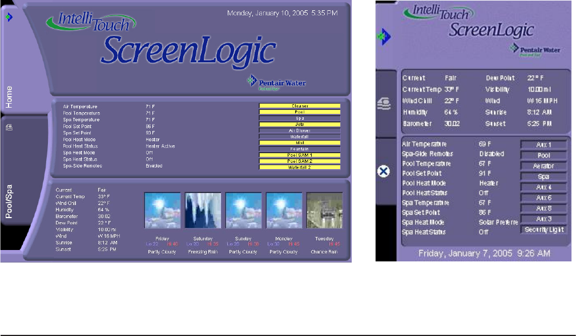Click the IntelliTouch logo on the large screen

click(91, 21)
